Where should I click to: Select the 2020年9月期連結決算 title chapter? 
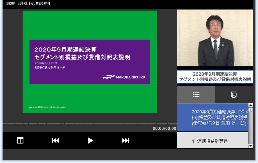tap(213, 117)
